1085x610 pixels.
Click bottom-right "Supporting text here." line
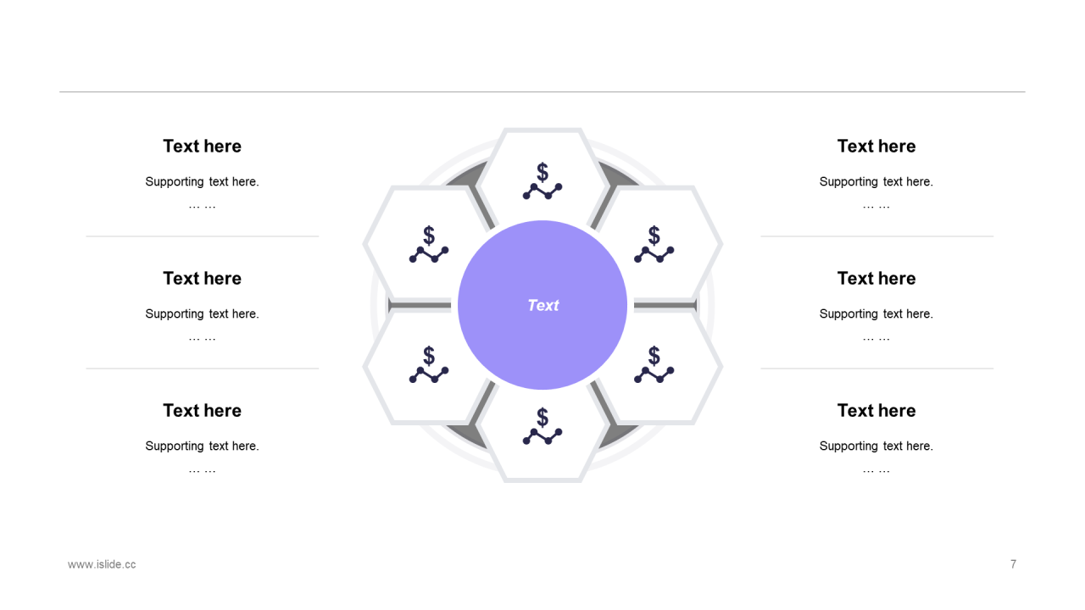pos(876,446)
